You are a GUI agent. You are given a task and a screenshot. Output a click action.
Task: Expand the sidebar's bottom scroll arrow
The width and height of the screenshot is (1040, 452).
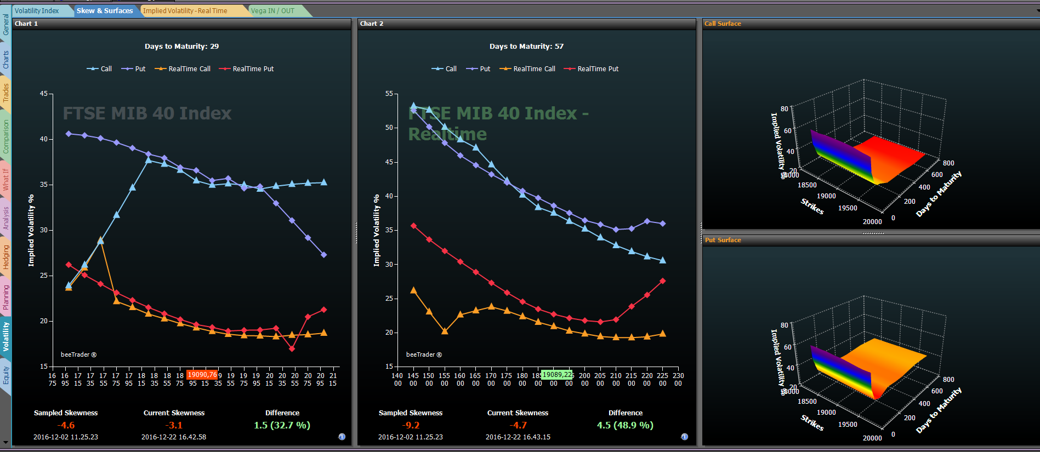tap(5, 442)
